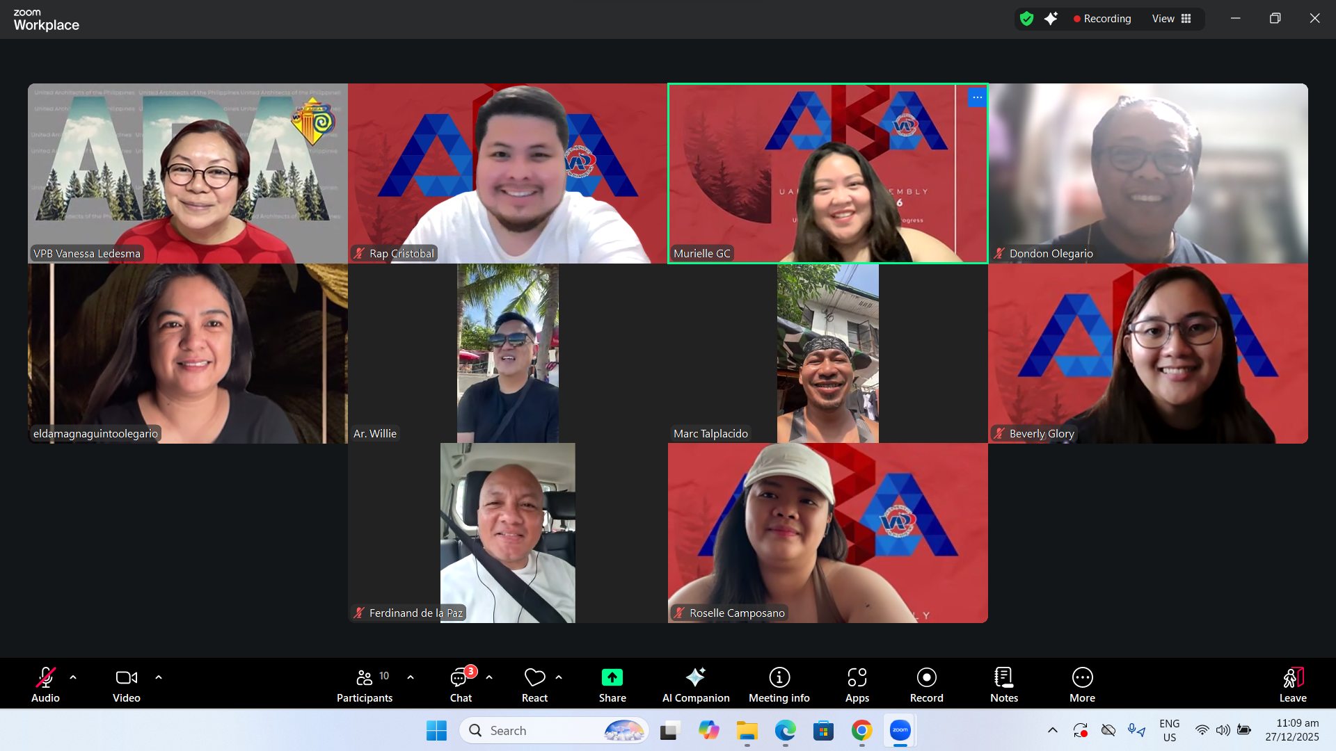Open the Windows Start menu

[436, 731]
